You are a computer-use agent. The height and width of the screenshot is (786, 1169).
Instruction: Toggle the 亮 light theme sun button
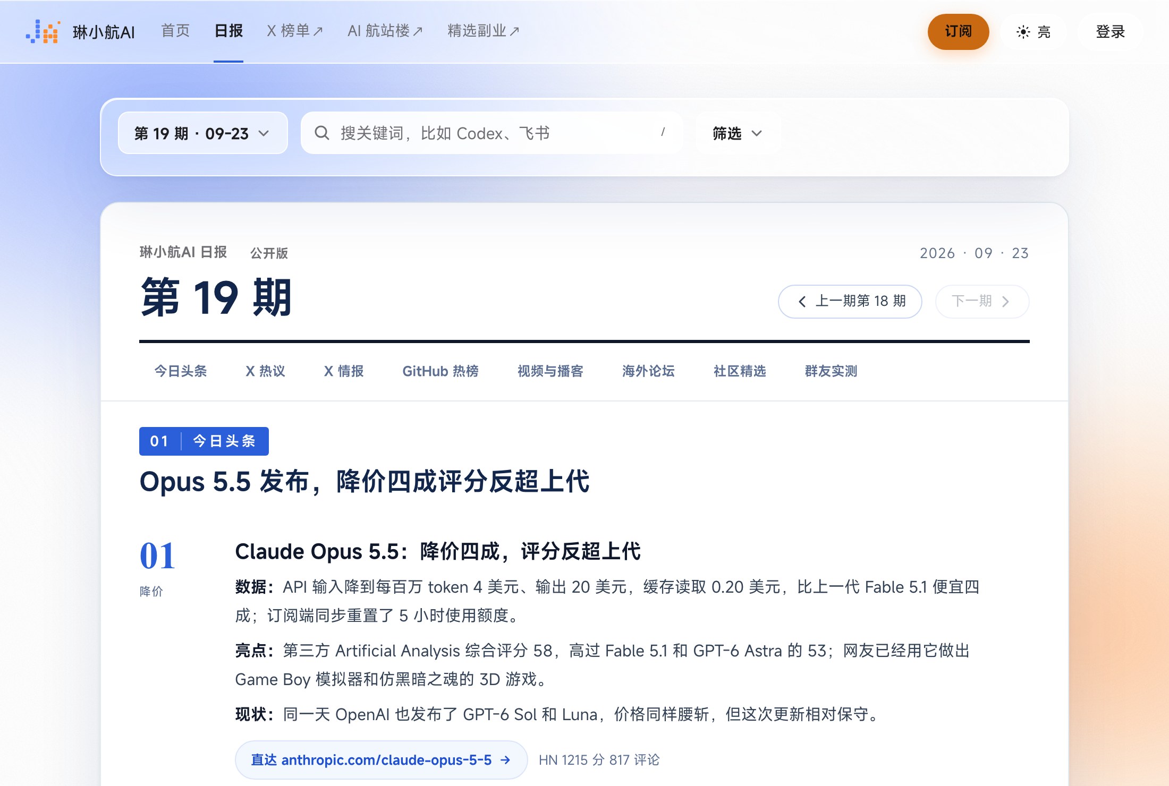tap(1033, 32)
